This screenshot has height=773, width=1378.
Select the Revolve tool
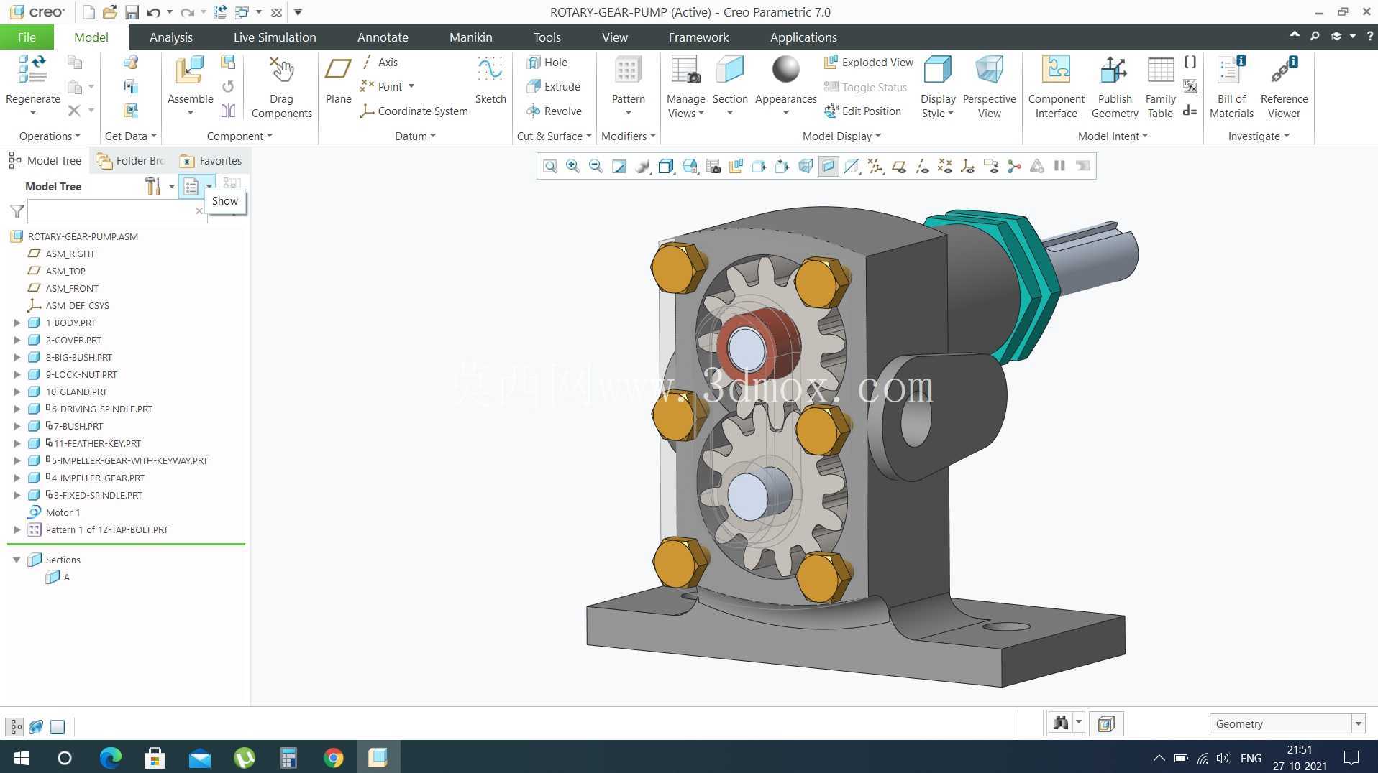tap(554, 111)
